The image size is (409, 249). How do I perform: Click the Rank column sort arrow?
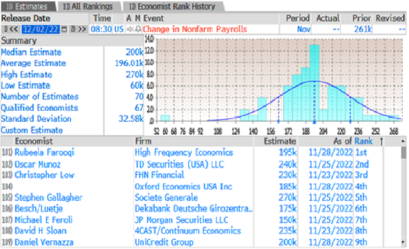tap(381, 141)
